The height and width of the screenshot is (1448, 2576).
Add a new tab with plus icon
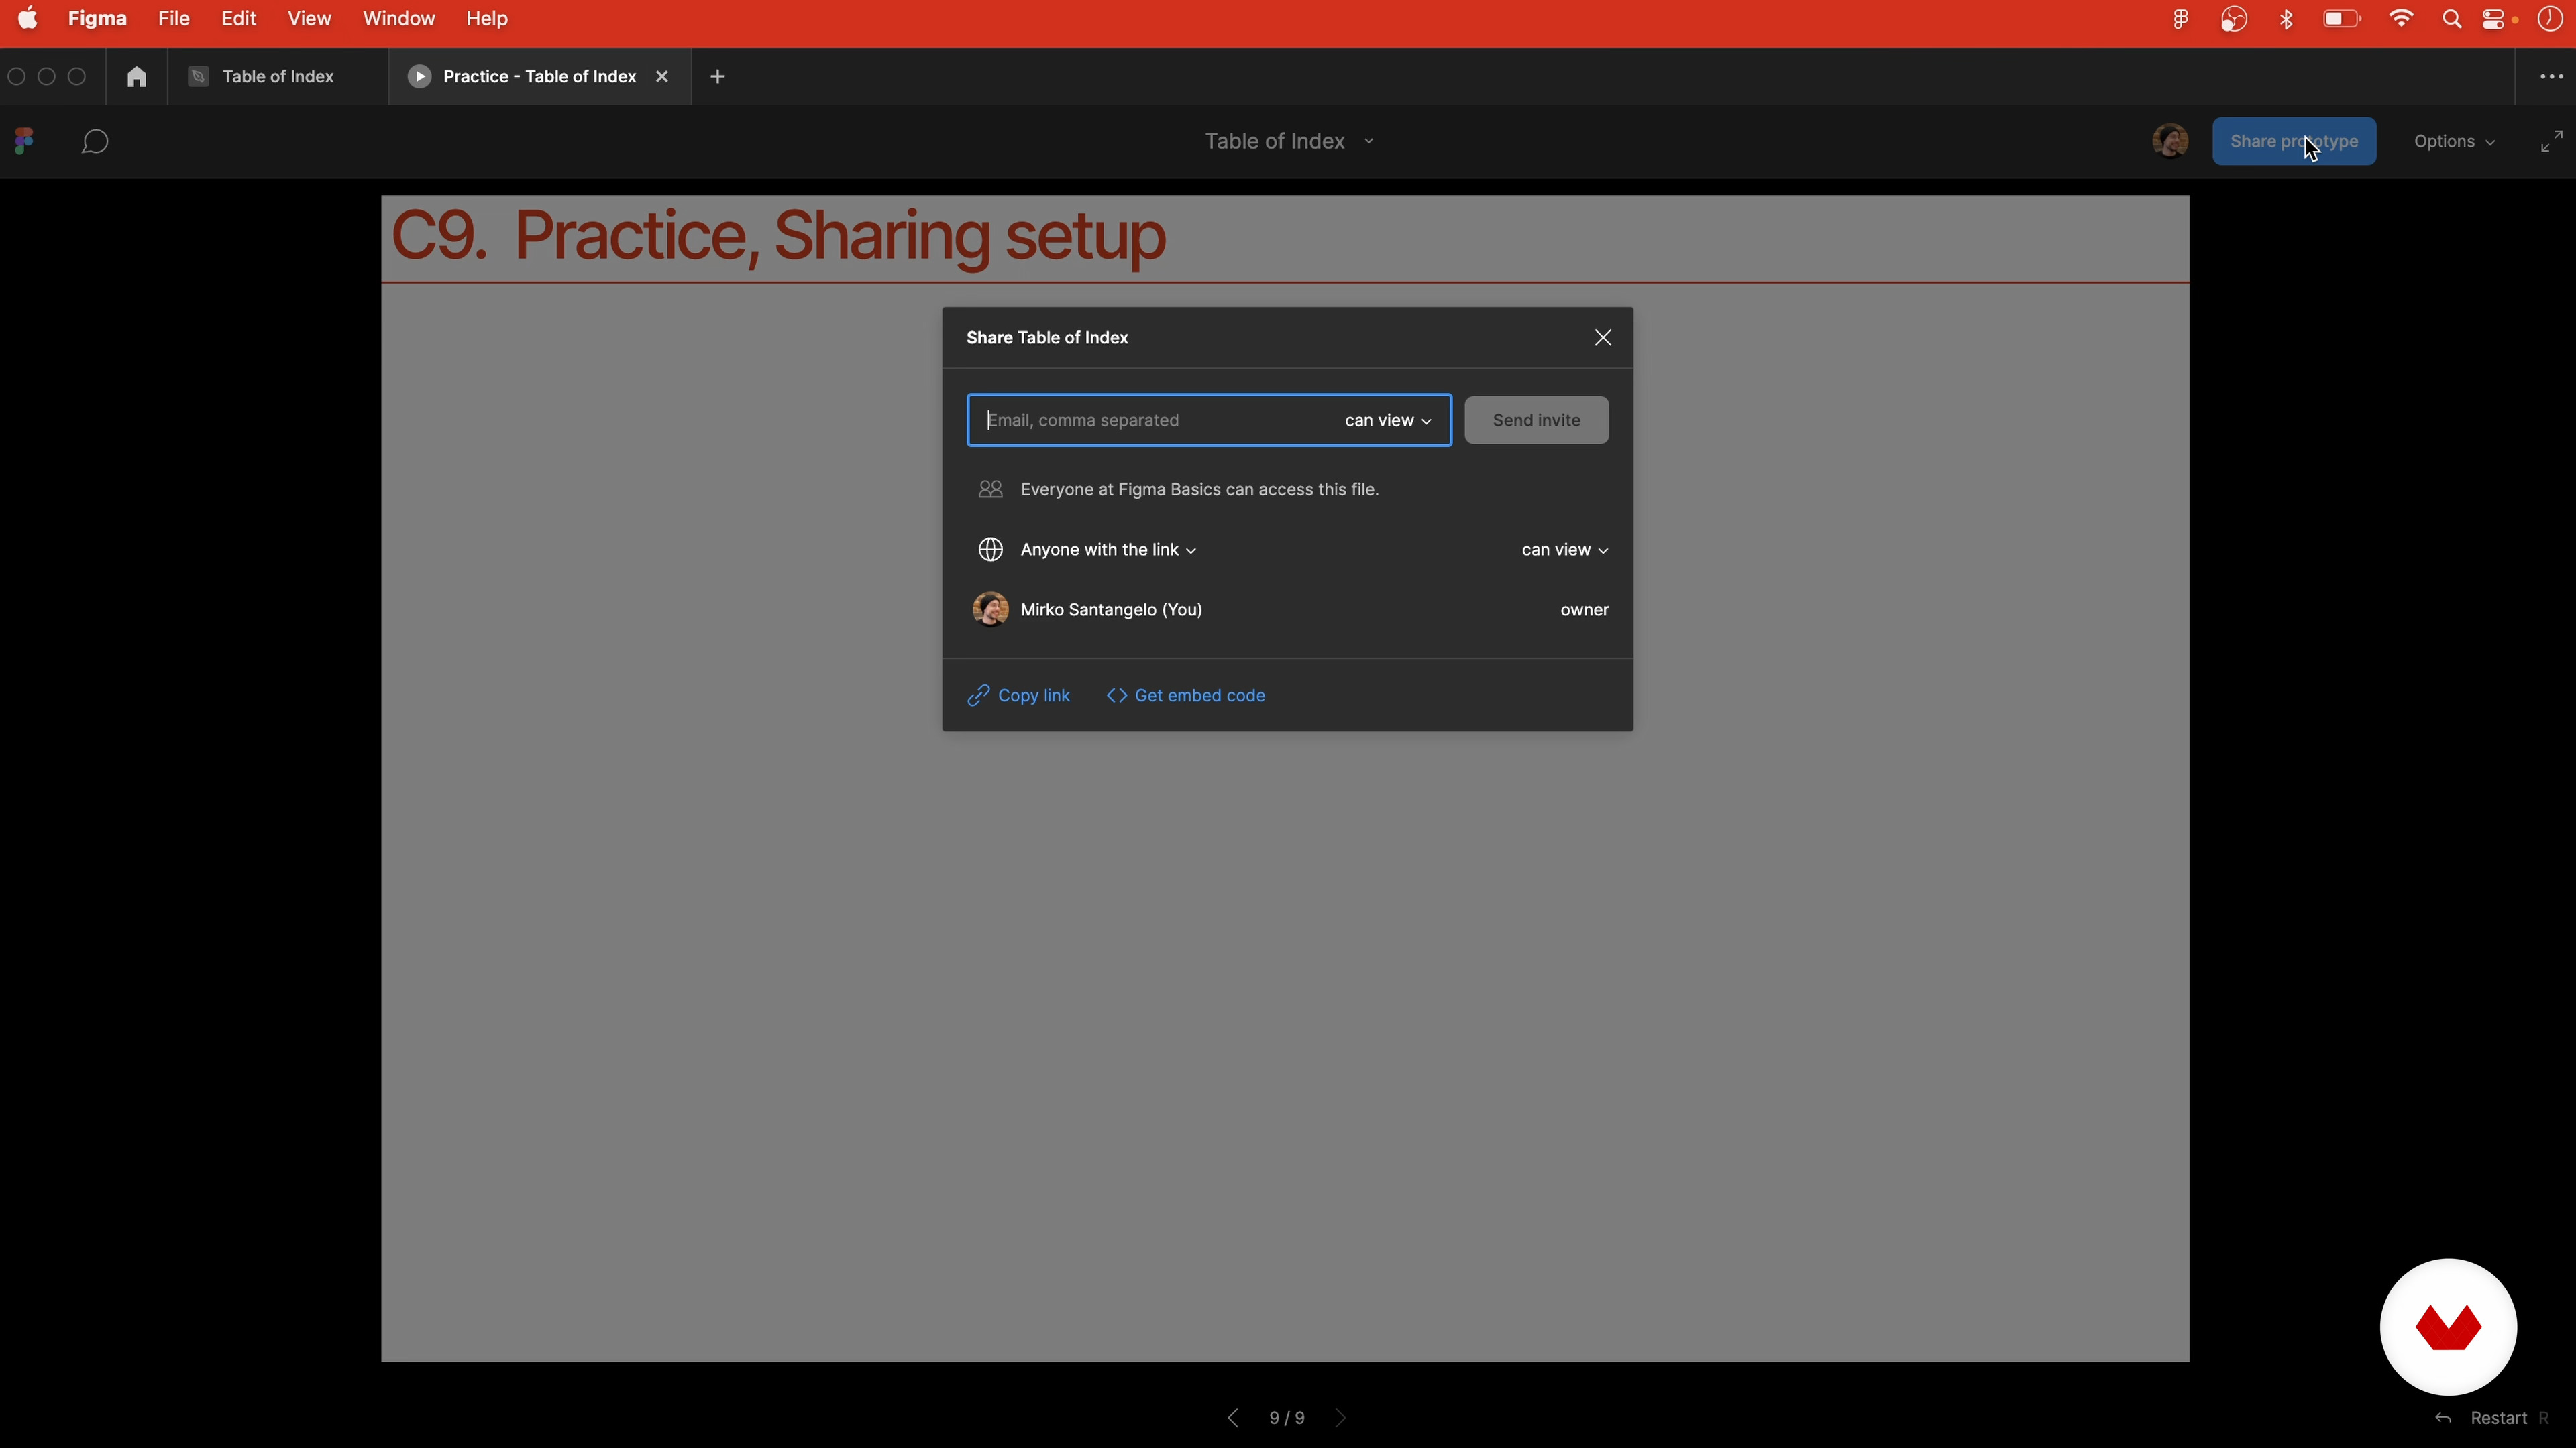point(717,77)
